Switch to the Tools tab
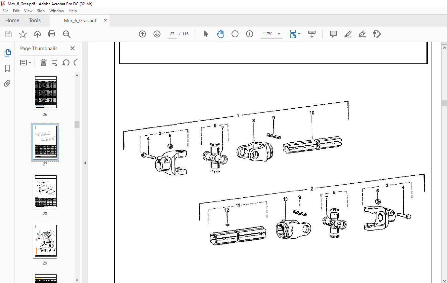Image resolution: width=447 pixels, height=283 pixels. [x=35, y=20]
